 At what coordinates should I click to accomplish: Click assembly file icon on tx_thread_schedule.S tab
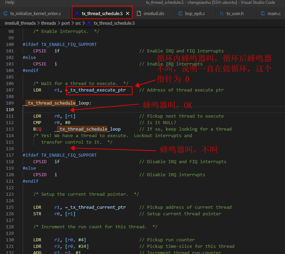[77, 14]
